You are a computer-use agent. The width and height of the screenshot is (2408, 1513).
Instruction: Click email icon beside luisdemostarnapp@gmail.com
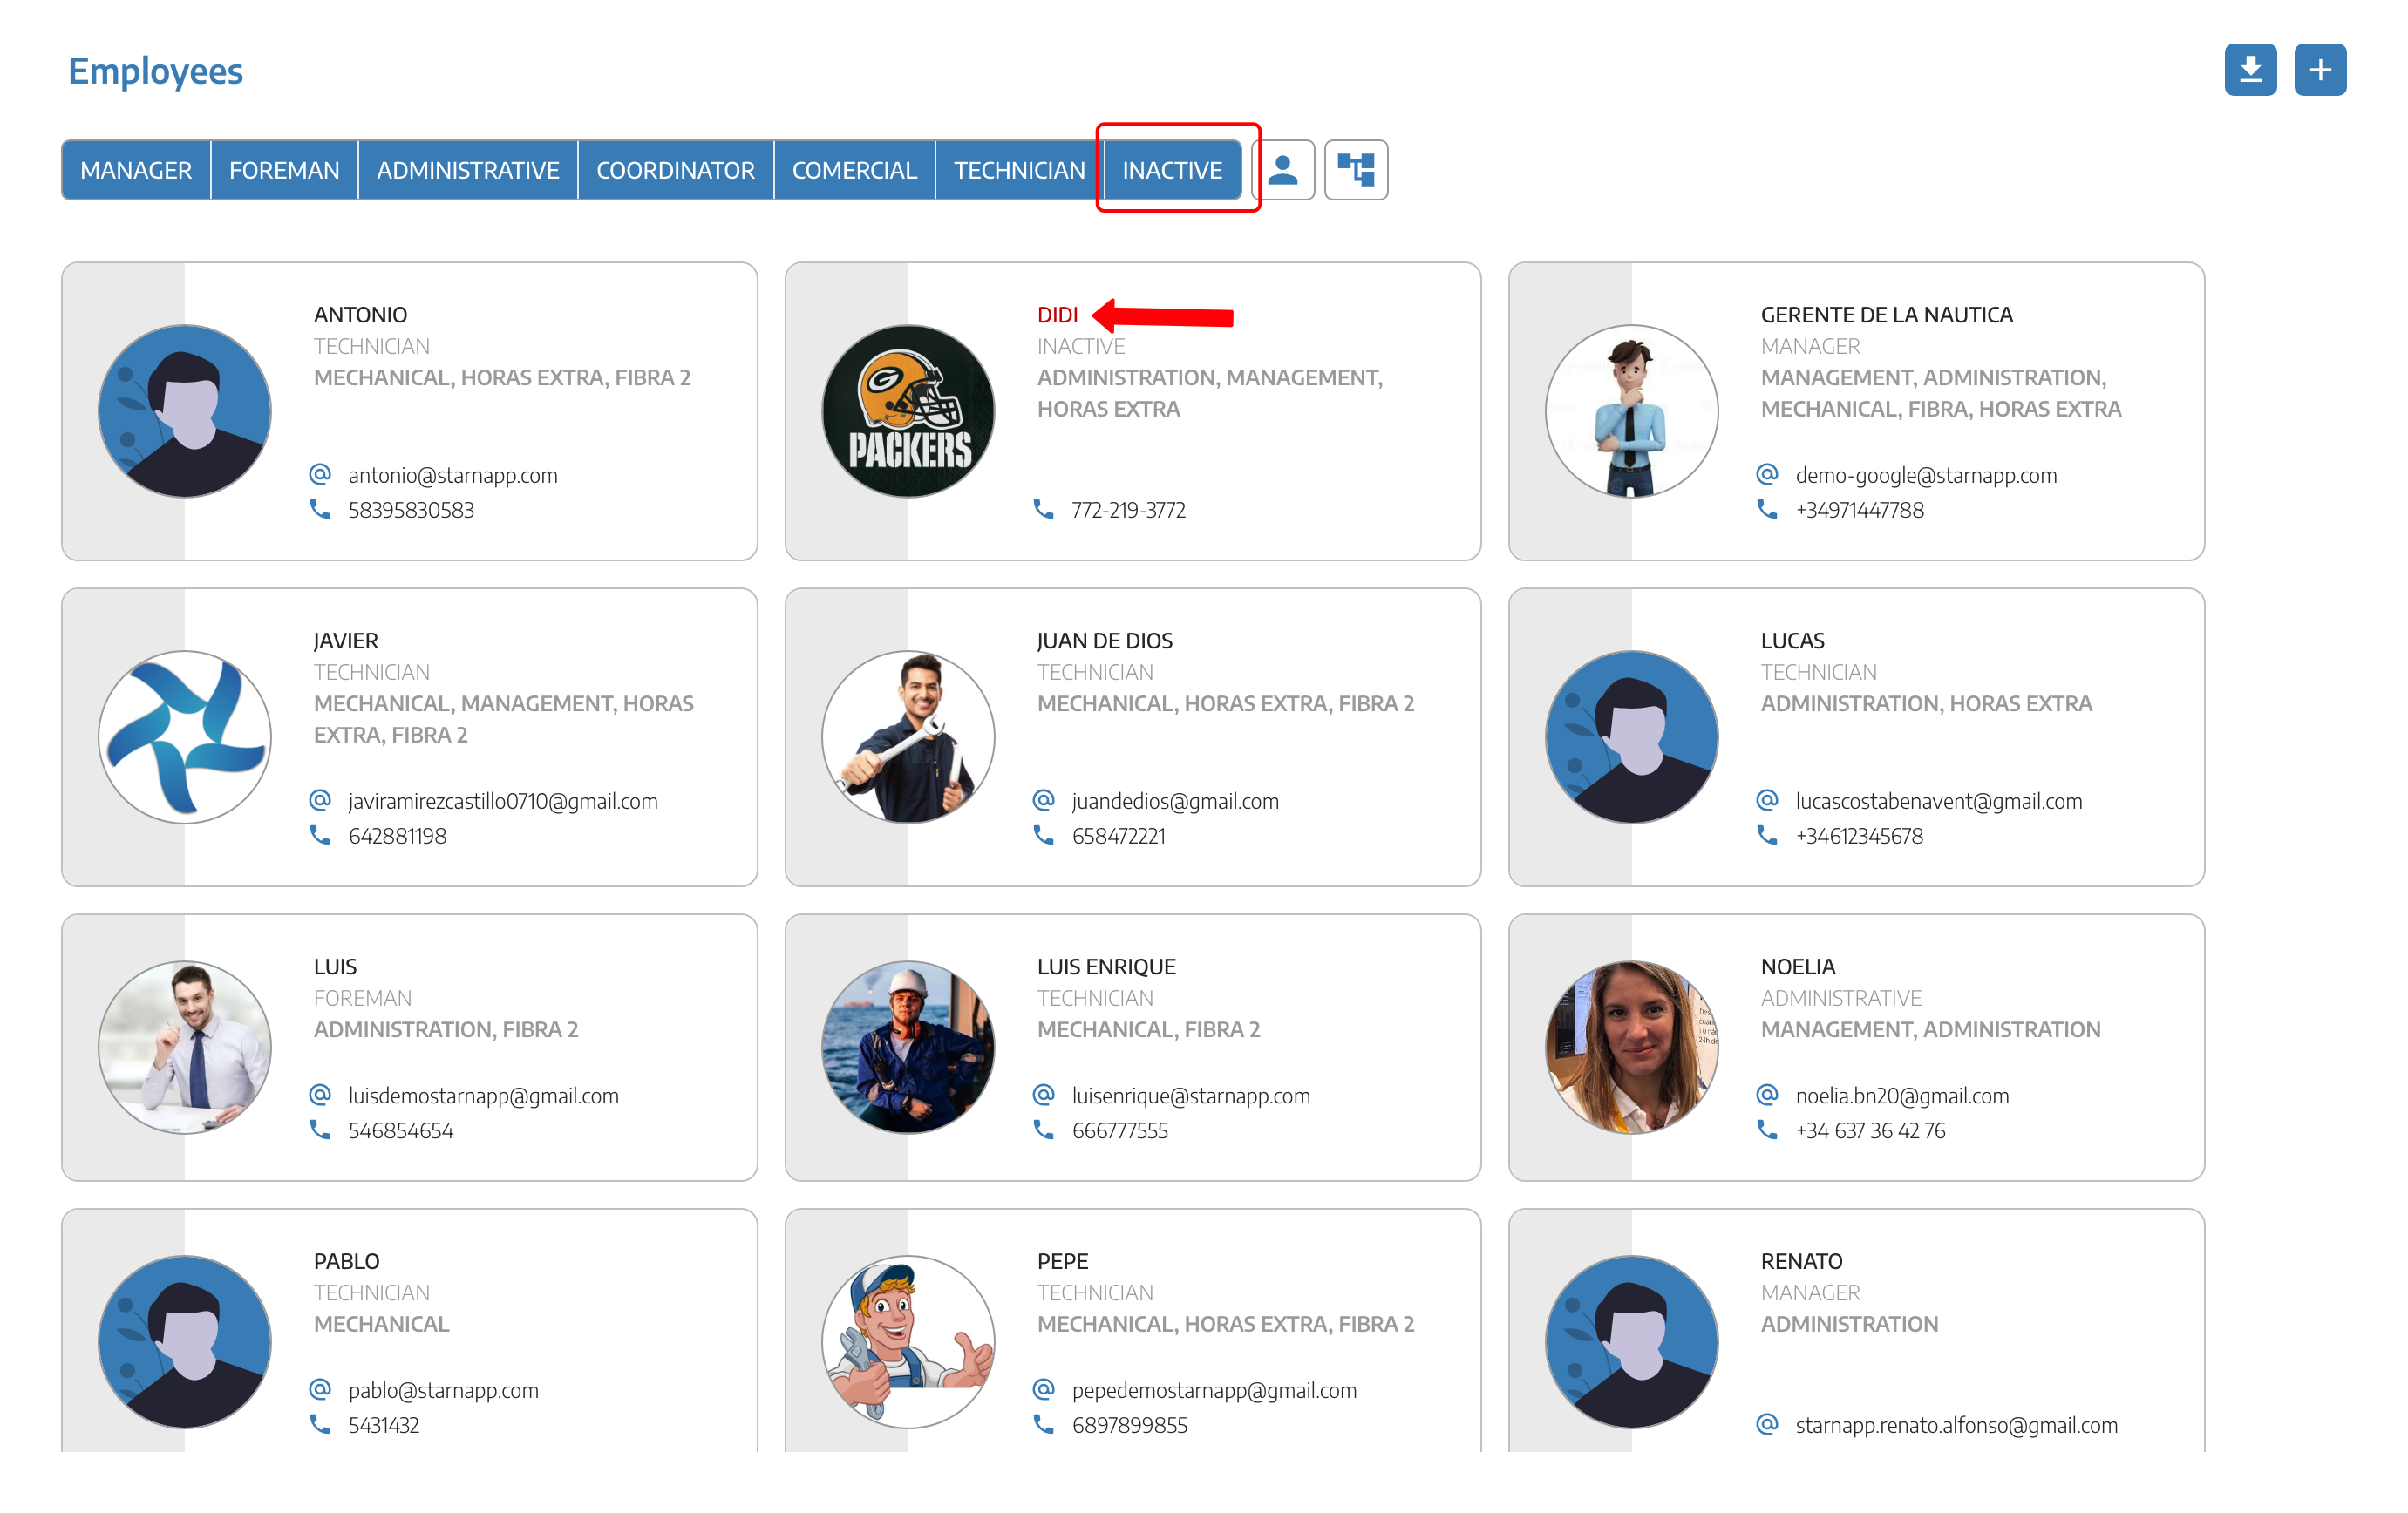coord(320,1095)
